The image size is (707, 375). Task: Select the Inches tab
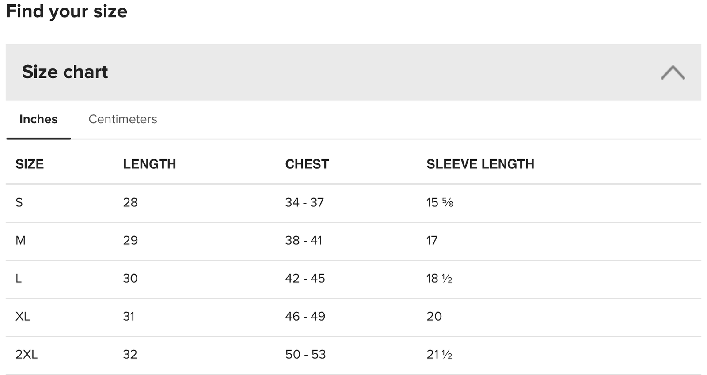point(38,119)
